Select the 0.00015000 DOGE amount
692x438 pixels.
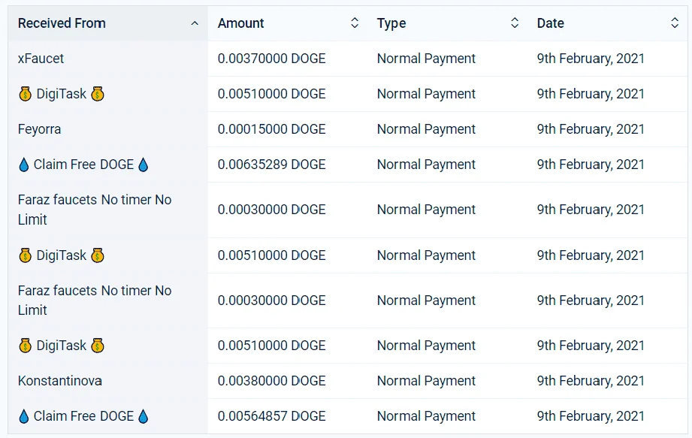point(271,128)
